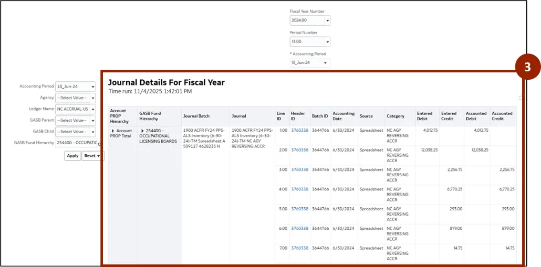The image size is (541, 267).
Task: Open the Period Number dropdown
Action: point(327,42)
